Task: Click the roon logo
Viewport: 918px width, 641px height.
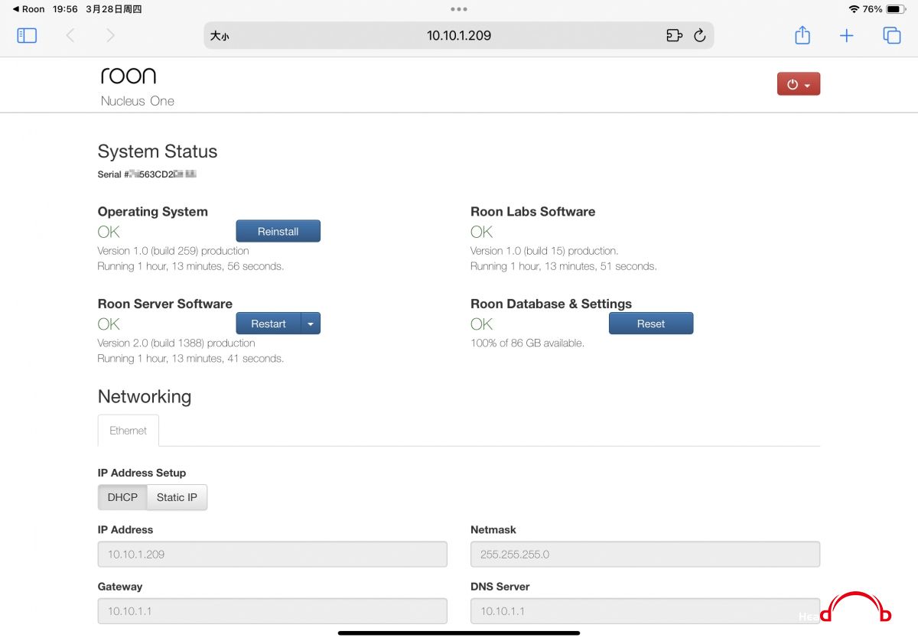Action: point(129,76)
